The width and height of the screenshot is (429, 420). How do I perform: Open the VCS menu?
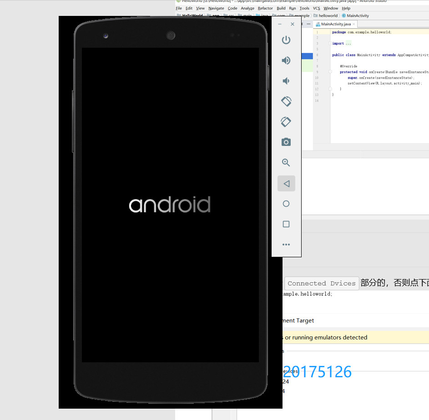[317, 8]
